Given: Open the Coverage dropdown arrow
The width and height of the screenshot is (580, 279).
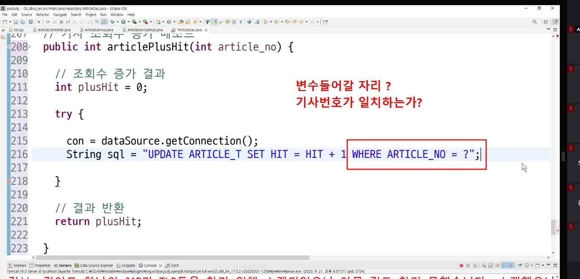Looking at the screenshot, I should click(x=140, y=22).
